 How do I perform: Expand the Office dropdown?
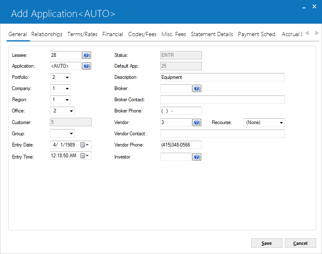tap(71, 111)
